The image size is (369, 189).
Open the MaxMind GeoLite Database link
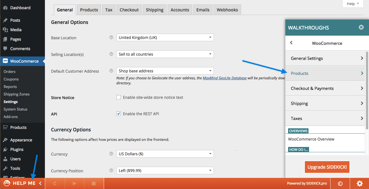(225, 78)
